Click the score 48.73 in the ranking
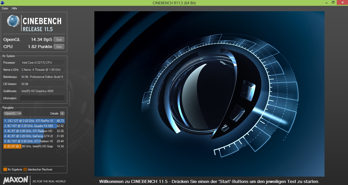This screenshot has height=185, width=348. point(60,121)
